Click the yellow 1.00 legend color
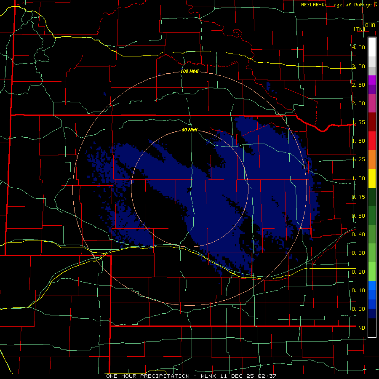This screenshot has width=379, height=379. 372,178
